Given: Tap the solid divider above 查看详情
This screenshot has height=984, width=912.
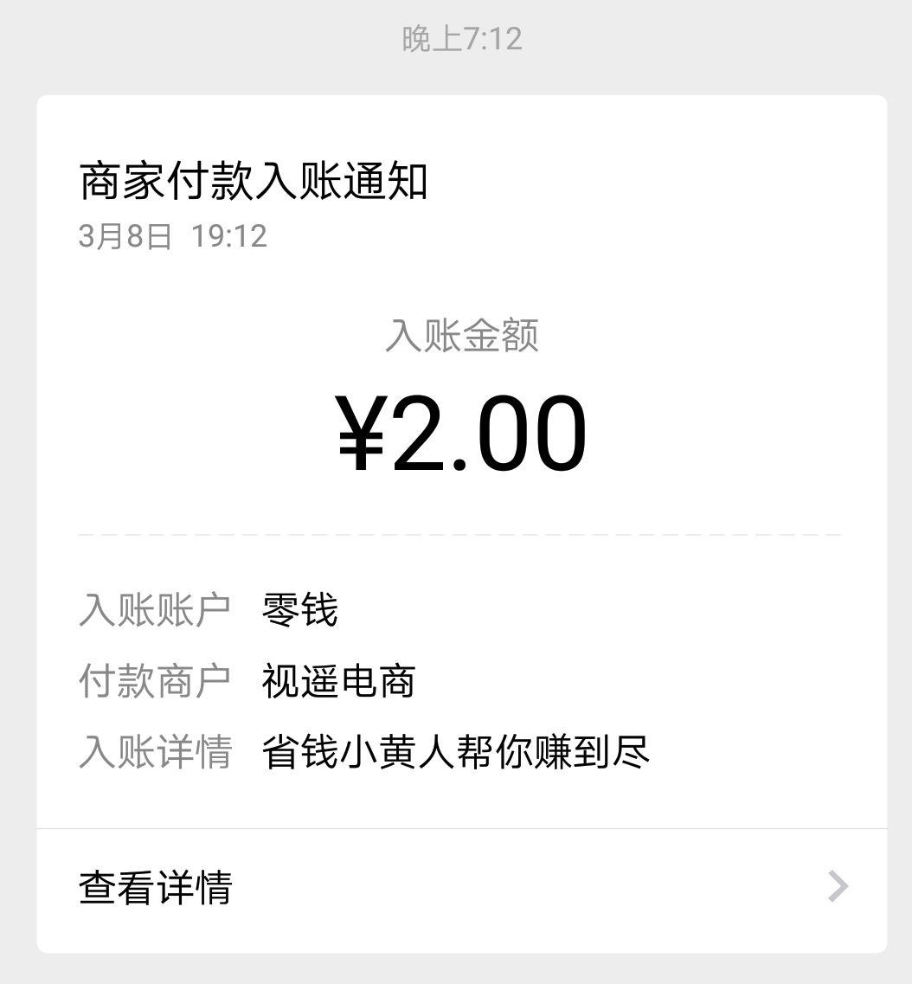Looking at the screenshot, I should 462,828.
